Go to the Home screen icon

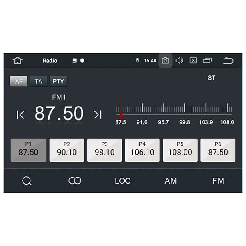tap(18, 61)
